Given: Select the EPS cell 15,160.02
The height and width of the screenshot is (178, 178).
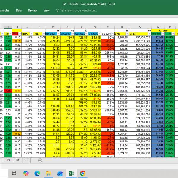Looking at the screenshot, I should click(x=122, y=53).
